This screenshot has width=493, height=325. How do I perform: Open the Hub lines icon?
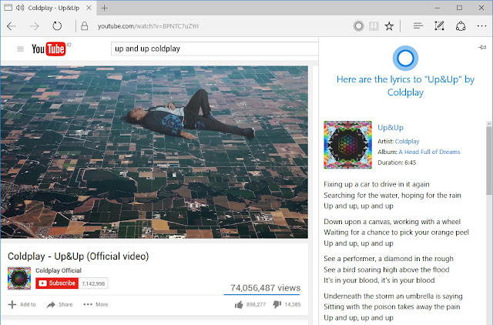coord(418,25)
